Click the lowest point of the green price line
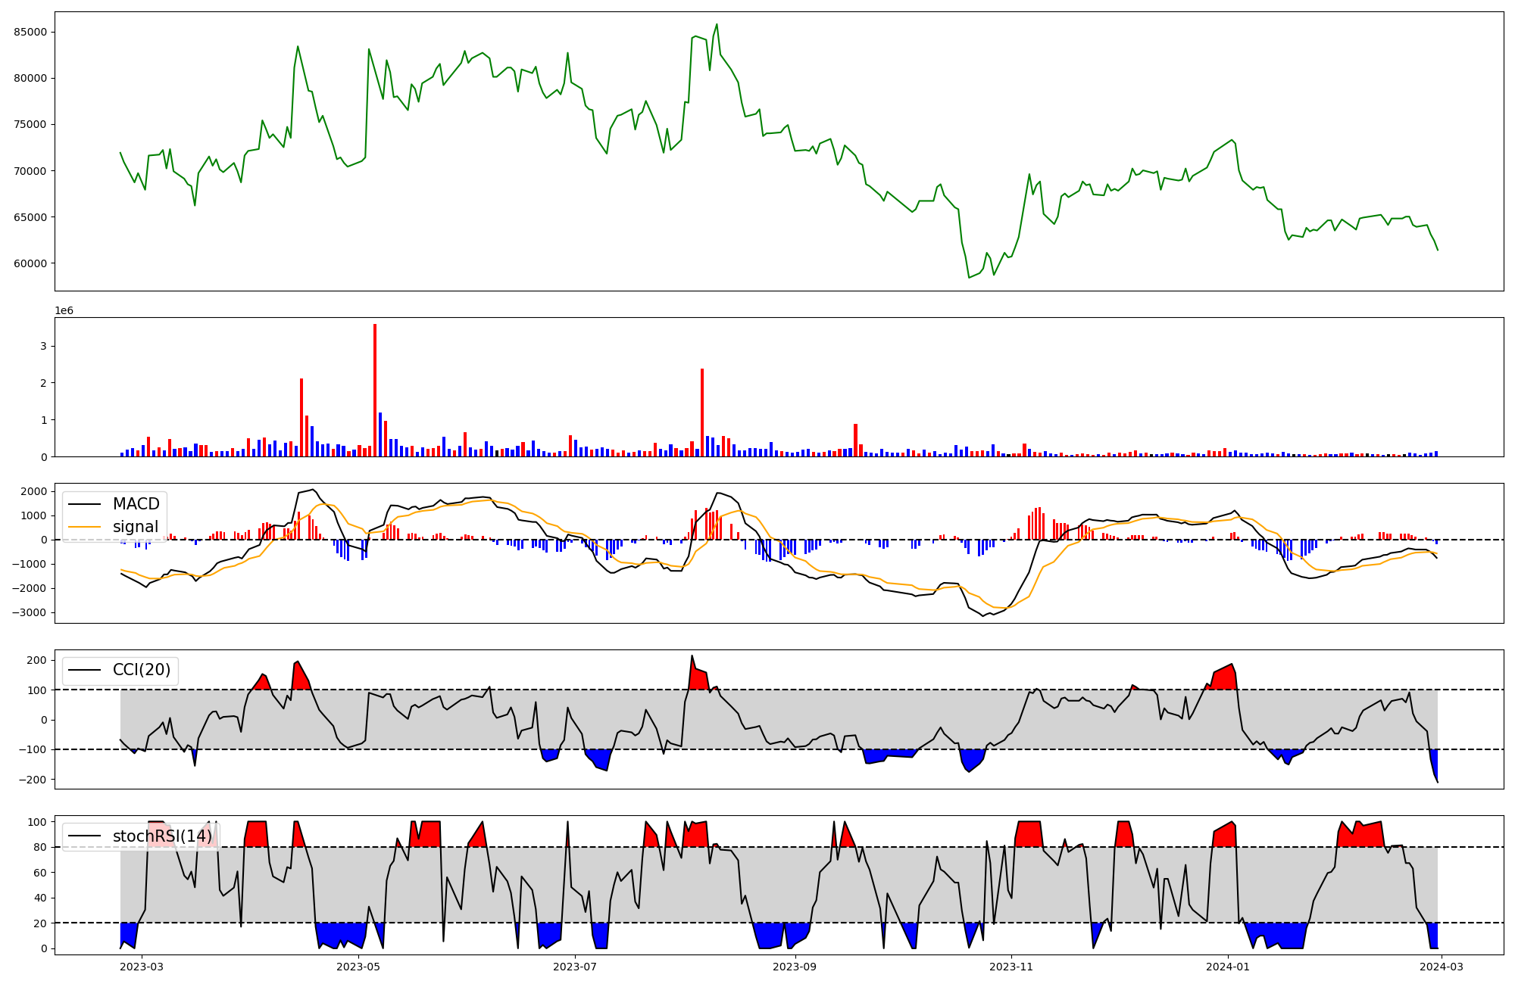 click(x=969, y=278)
